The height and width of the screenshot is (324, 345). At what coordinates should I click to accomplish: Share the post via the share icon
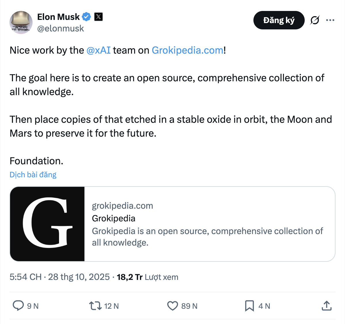326,306
